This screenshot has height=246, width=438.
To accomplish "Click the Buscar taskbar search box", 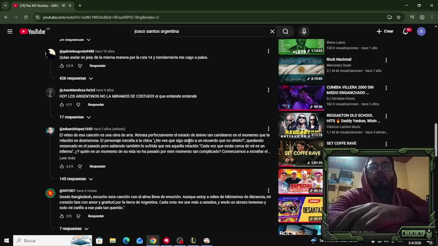I will click(x=53, y=241).
